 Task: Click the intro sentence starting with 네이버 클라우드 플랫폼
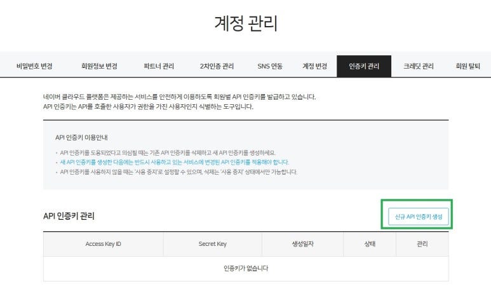pyautogui.click(x=179, y=97)
